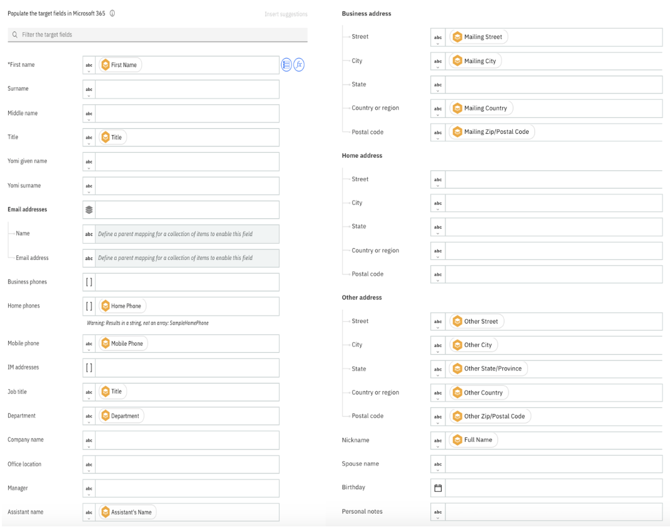The width and height of the screenshot is (670, 527).
Task: Click the info icon beside Microsoft 365
Action: (112, 13)
